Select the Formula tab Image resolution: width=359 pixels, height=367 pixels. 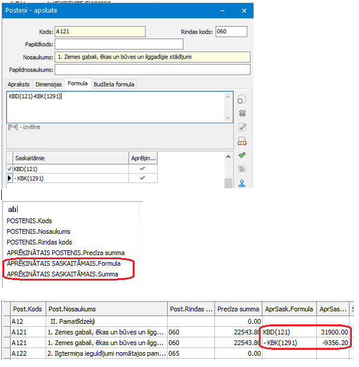78,83
